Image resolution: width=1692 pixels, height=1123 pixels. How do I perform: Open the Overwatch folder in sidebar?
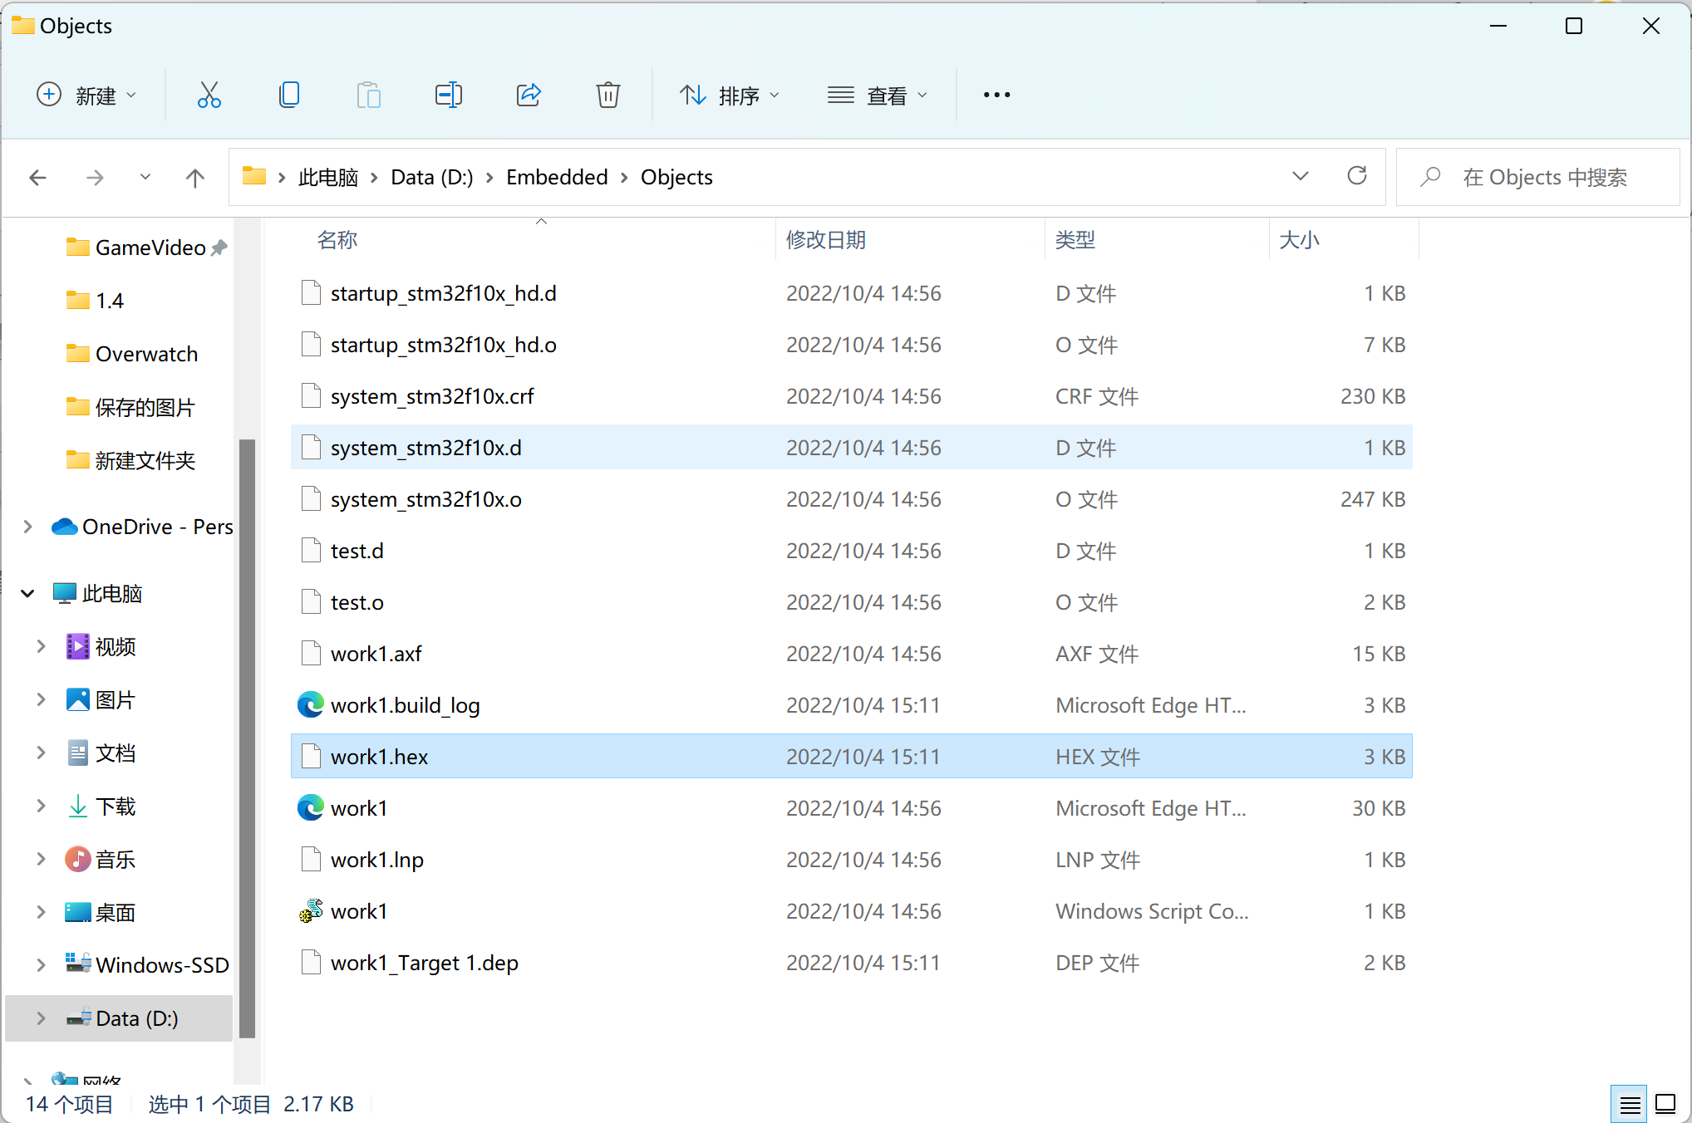click(132, 354)
